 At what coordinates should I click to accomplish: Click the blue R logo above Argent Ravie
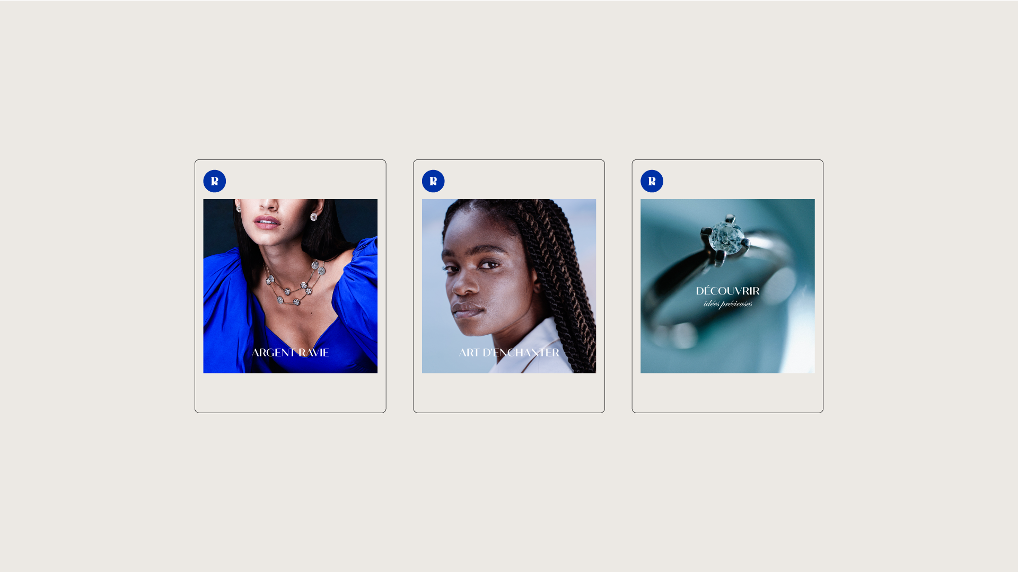(214, 181)
